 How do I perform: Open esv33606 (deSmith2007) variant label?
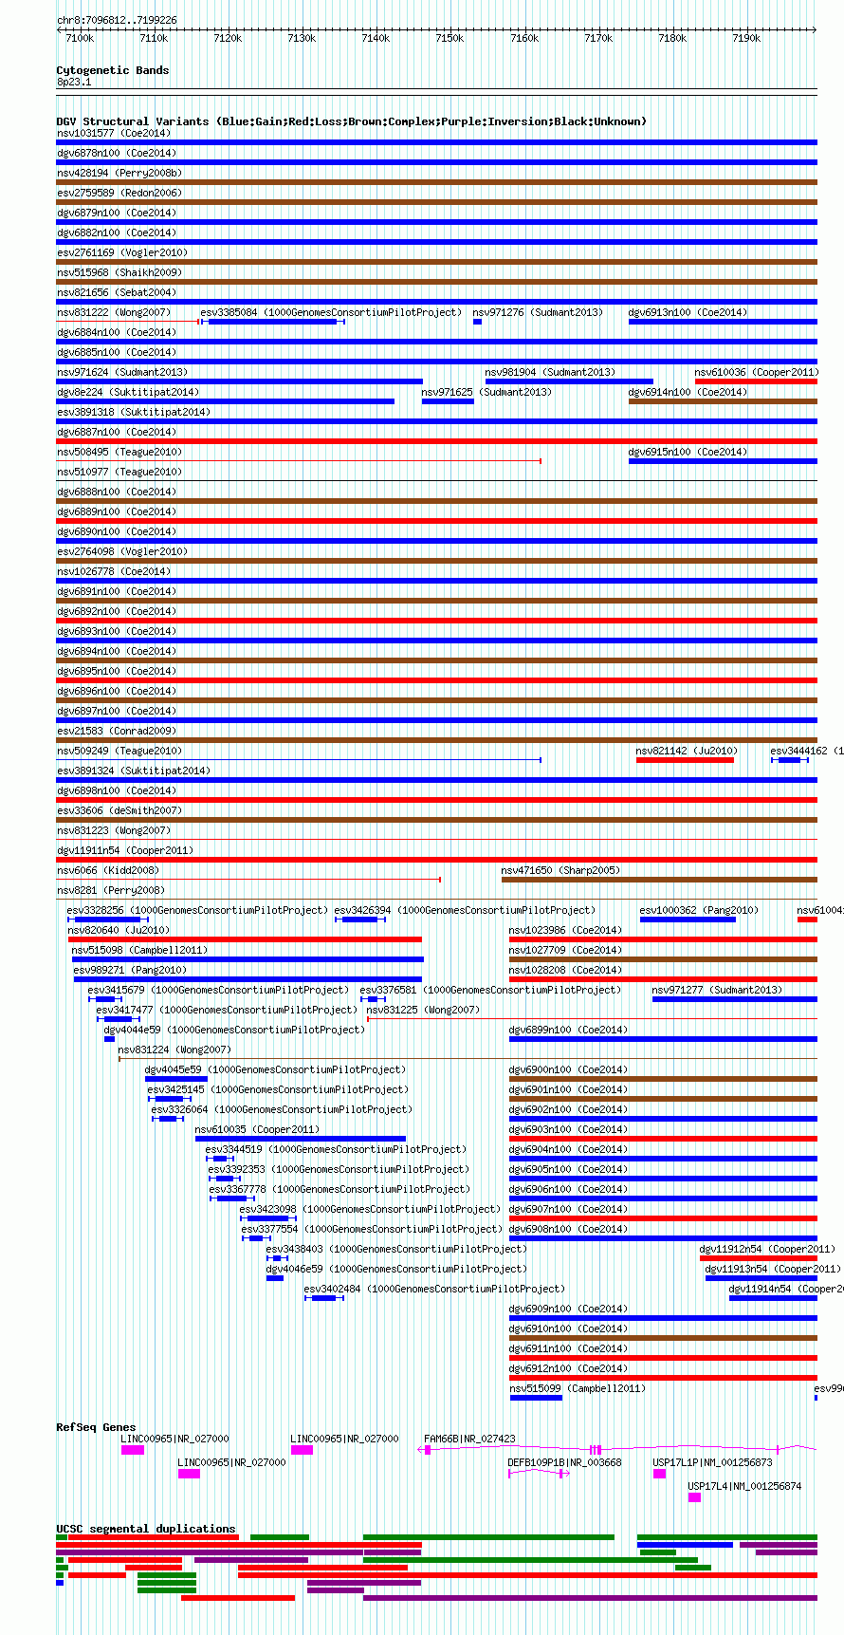pos(119,810)
